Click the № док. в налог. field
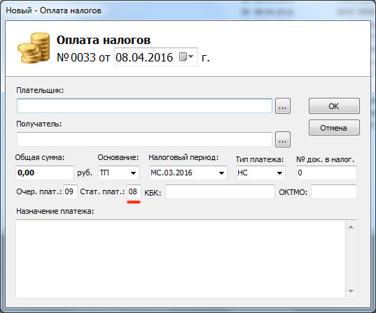This screenshot has width=376, height=313. 326,173
